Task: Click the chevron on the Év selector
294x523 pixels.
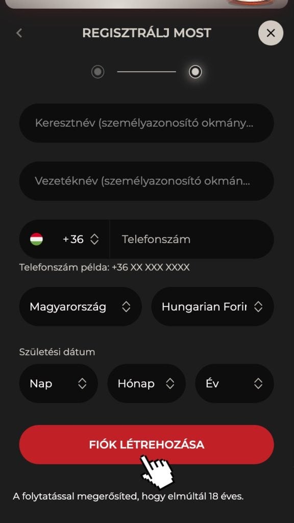Action: [x=258, y=384]
